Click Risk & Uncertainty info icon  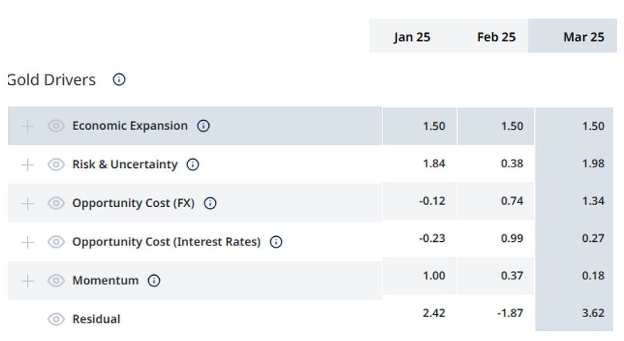(x=193, y=165)
